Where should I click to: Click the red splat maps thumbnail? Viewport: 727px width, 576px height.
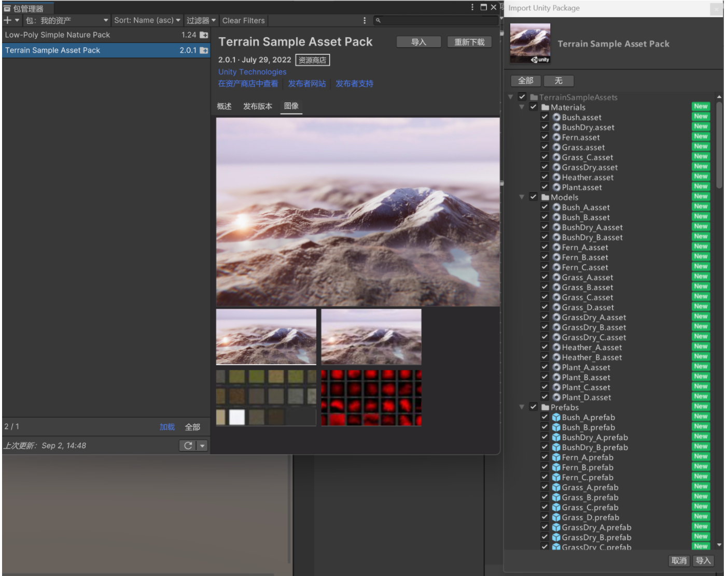(x=371, y=397)
